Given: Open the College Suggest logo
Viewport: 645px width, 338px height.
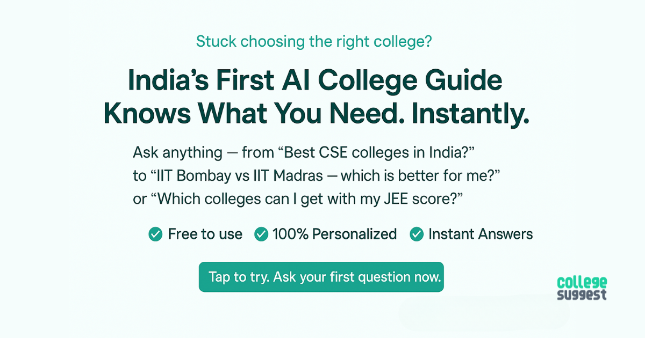Looking at the screenshot, I should click(x=582, y=288).
